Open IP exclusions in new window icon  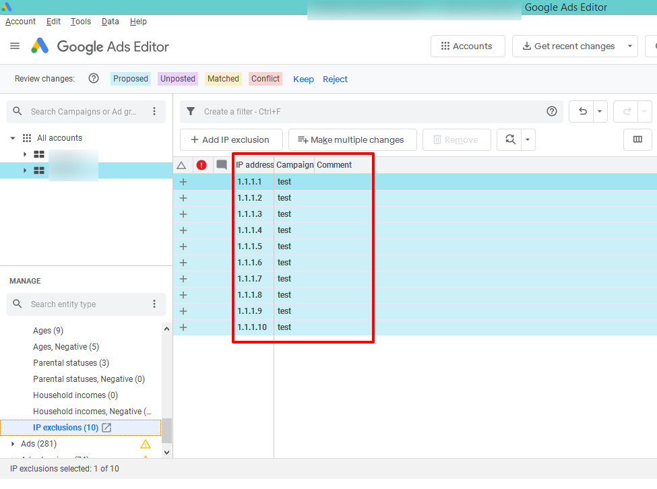107,428
